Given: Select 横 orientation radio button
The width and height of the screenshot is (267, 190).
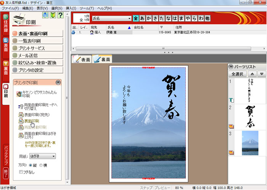Looking at the screenshot, I should (41, 165).
